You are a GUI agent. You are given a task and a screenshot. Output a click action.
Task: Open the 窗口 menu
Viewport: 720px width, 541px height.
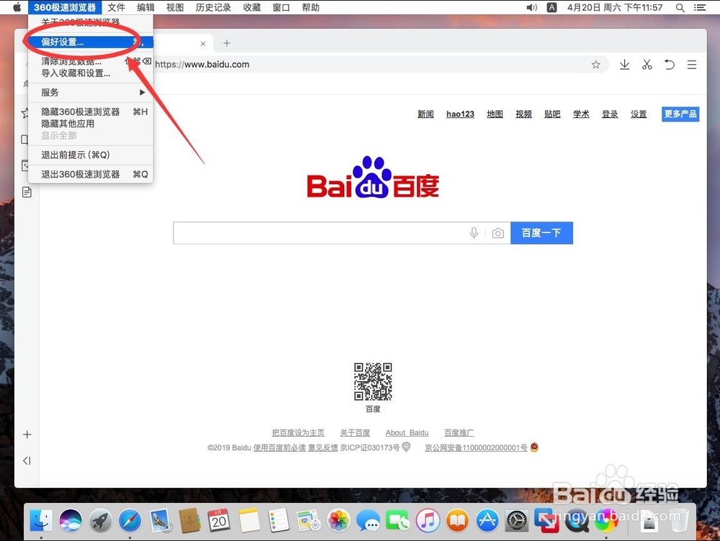pos(281,7)
